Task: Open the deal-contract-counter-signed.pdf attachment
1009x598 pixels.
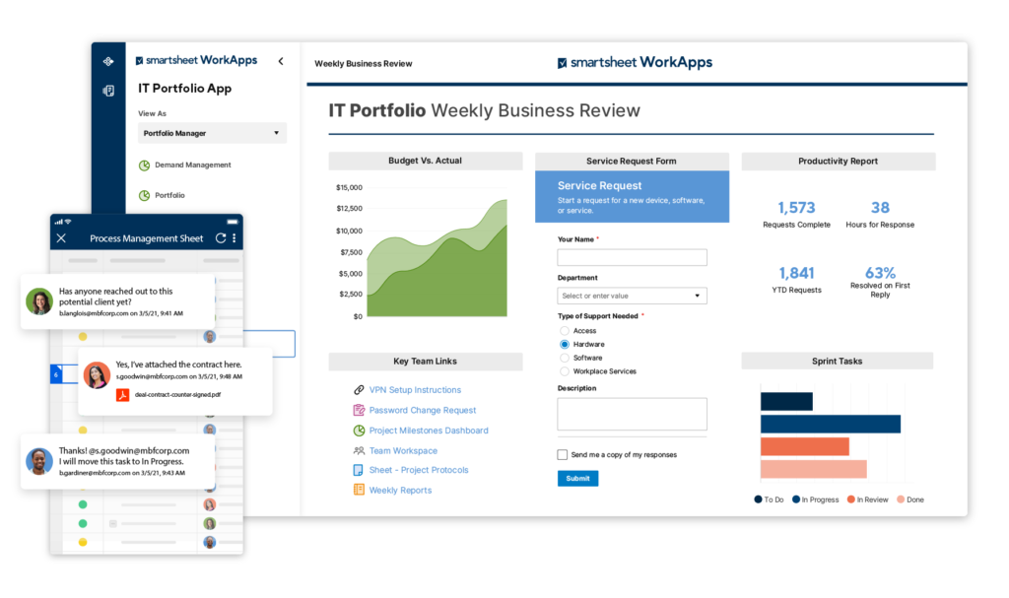Action: [x=177, y=395]
